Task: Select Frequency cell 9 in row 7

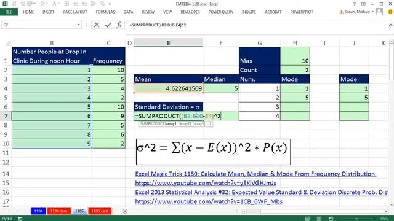Action: pyautogui.click(x=108, y=116)
